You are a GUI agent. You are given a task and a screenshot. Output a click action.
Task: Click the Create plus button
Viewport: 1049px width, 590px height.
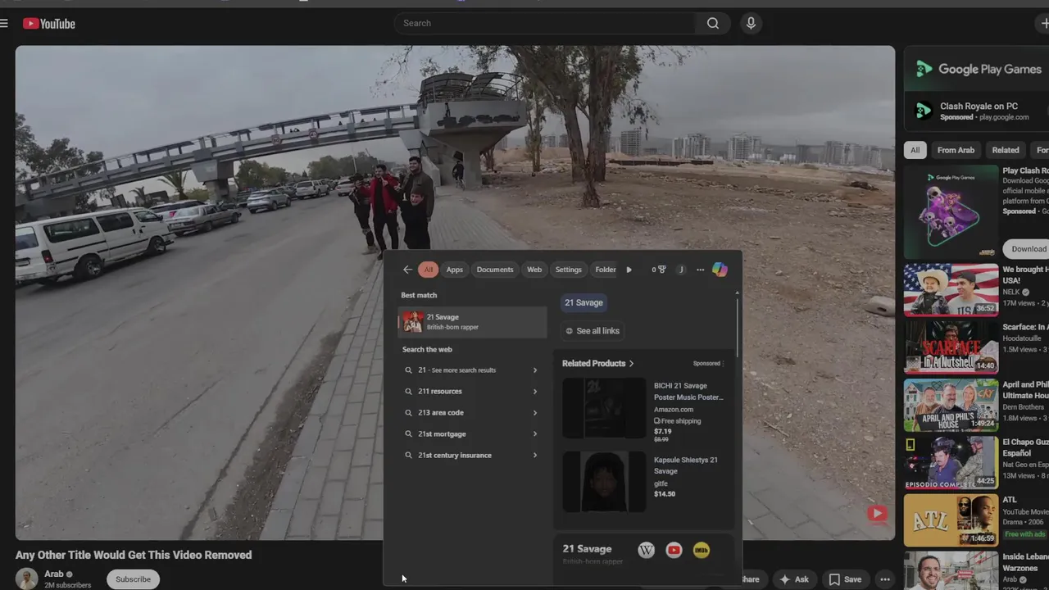[1042, 23]
